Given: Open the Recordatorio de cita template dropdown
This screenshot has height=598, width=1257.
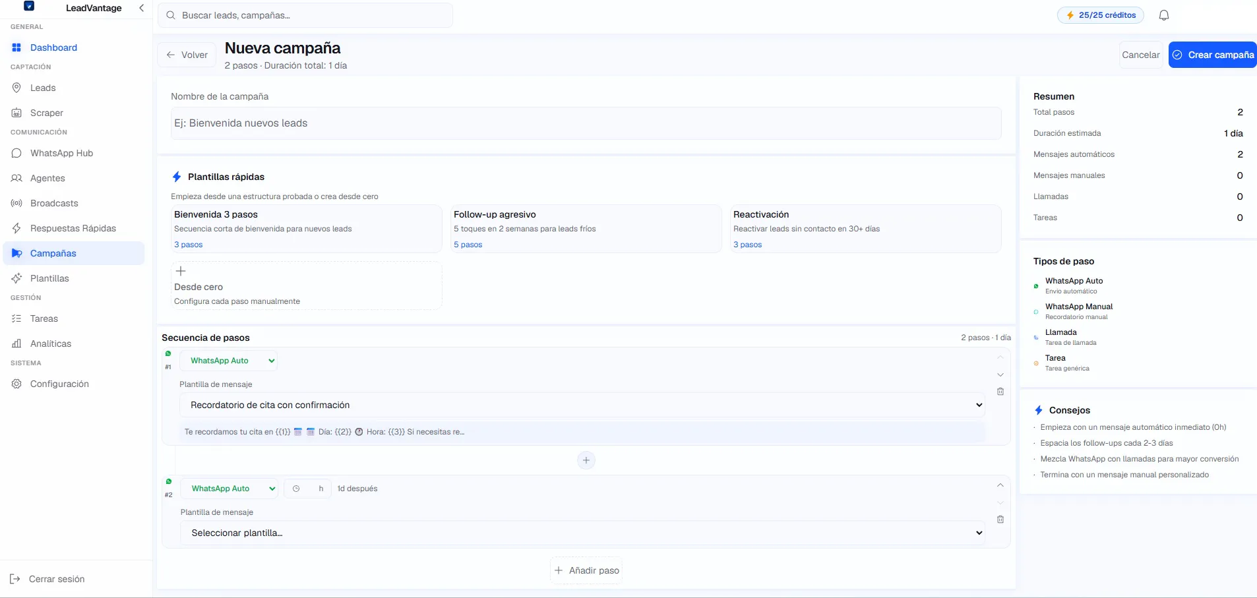Looking at the screenshot, I should pos(582,405).
